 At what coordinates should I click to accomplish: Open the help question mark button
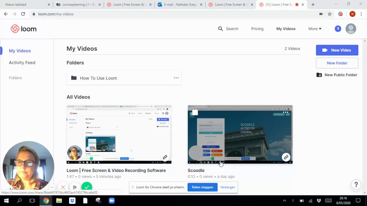coord(356,185)
